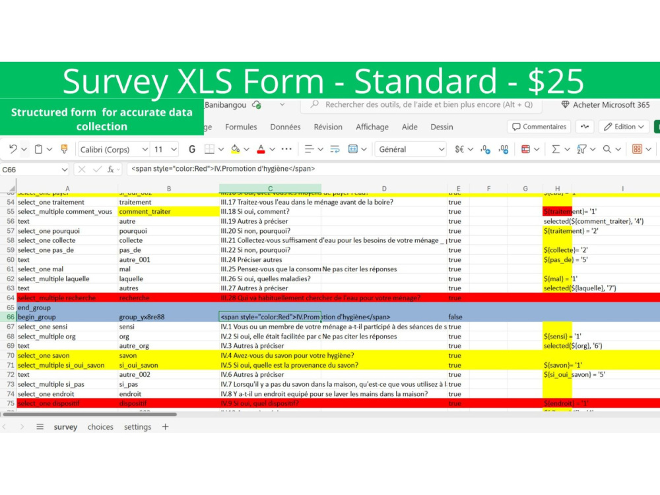Open more font options ellipsis
This screenshot has height=495, width=660.
pos(286,149)
